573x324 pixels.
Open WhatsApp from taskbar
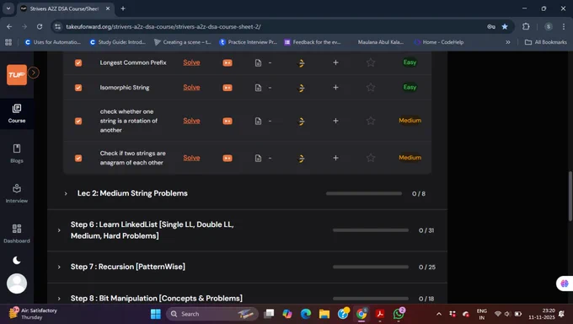coord(399,314)
